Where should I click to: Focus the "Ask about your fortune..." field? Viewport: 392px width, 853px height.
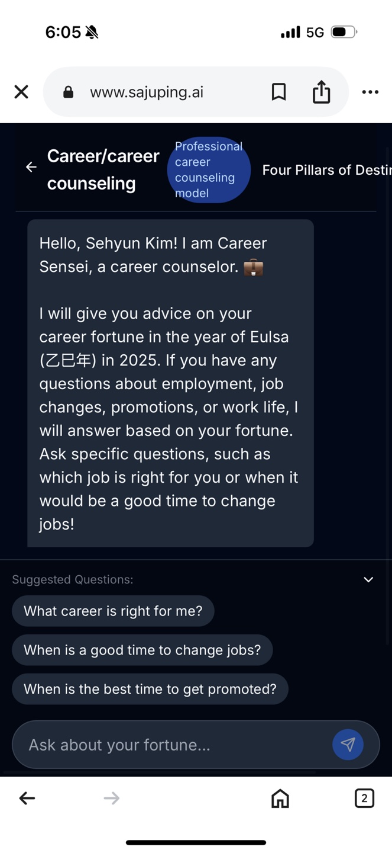pos(171,745)
